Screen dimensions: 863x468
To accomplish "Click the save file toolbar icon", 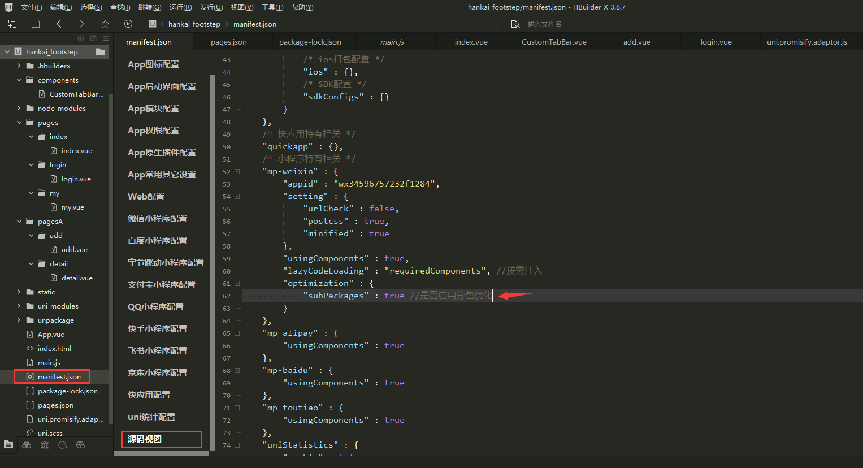I will point(36,24).
